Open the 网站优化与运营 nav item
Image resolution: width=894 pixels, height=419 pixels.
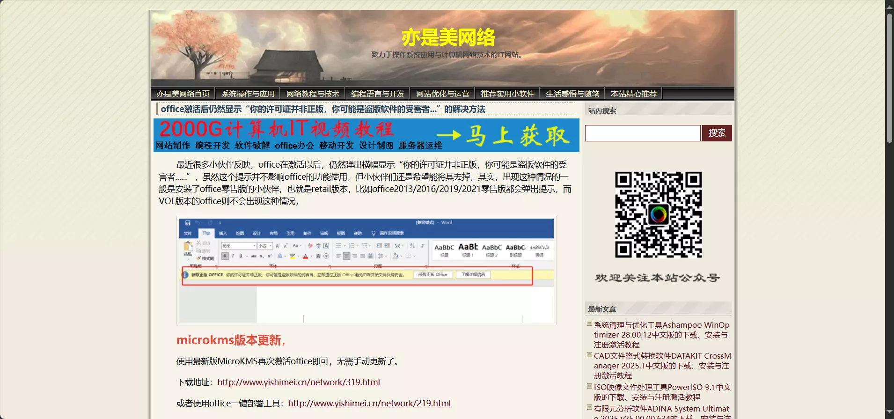click(x=443, y=94)
